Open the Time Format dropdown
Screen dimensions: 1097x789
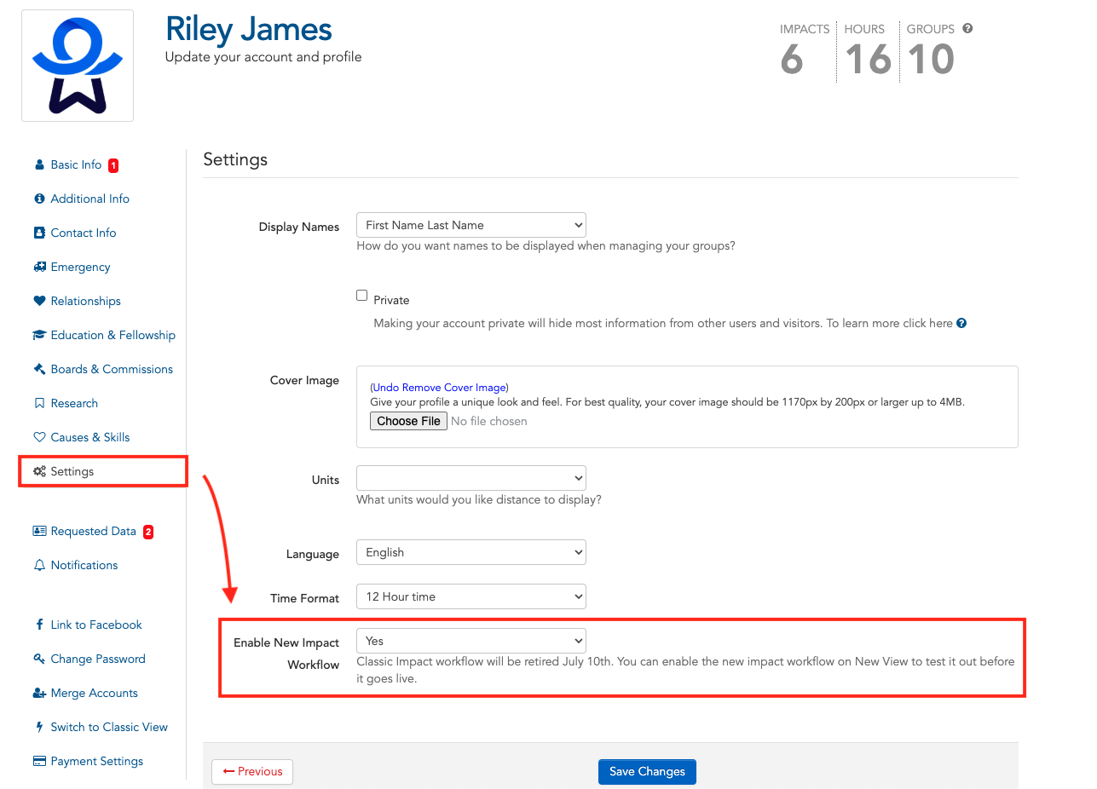(471, 596)
